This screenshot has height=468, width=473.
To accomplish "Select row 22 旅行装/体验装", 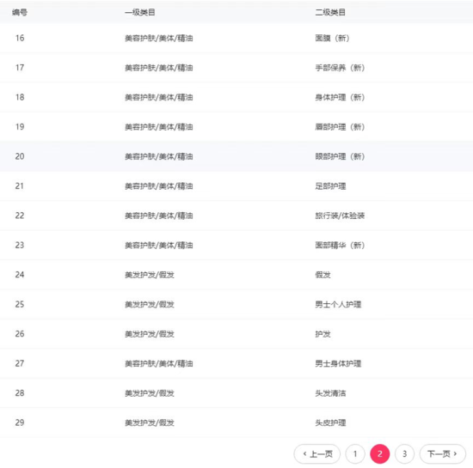I will pyautogui.click(x=236, y=216).
